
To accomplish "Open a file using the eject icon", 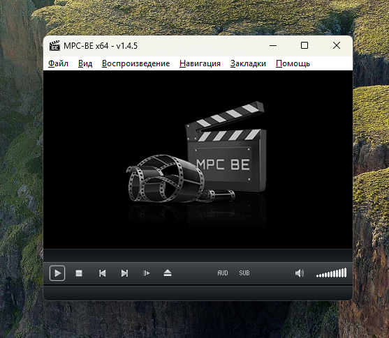I will 168,273.
